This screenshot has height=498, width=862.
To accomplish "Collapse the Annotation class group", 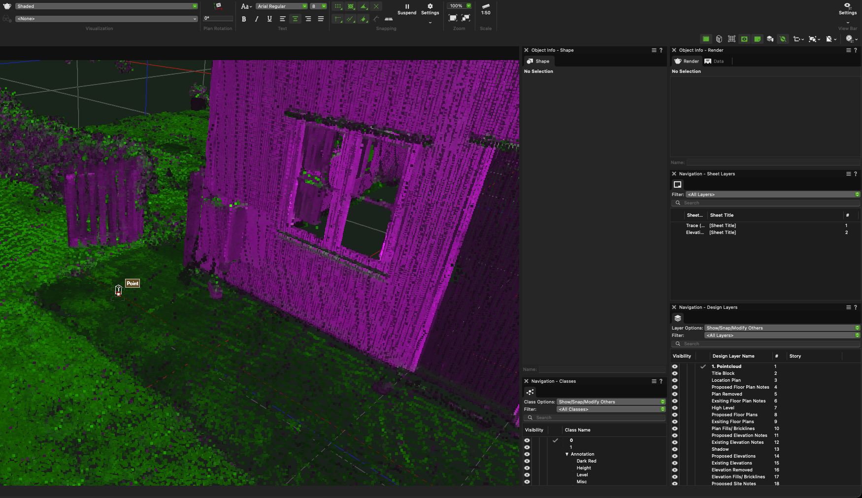I will coord(567,454).
